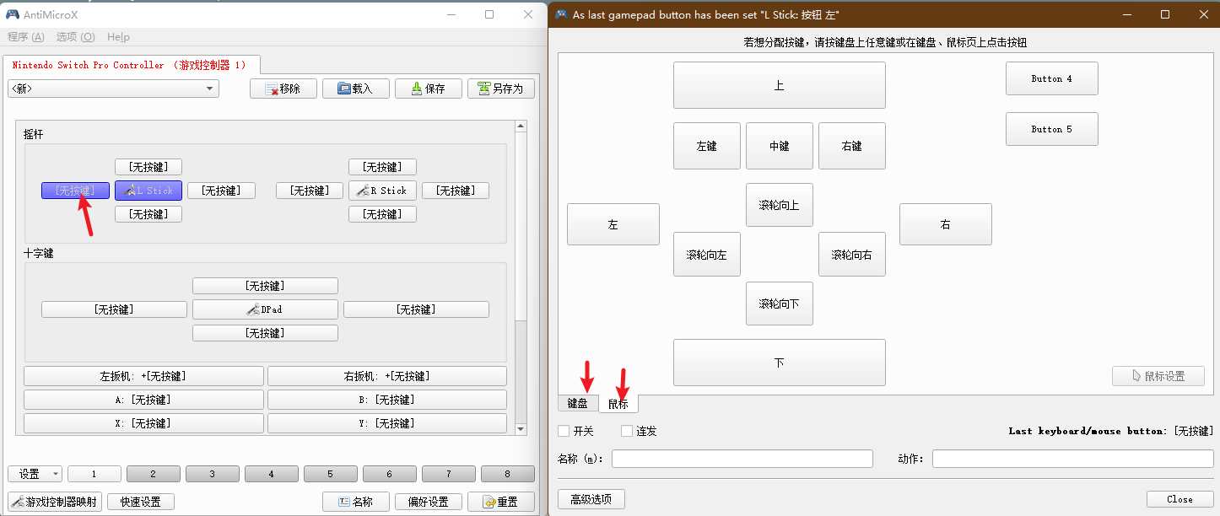The image size is (1220, 516).
Task: Enable the 连发 turbo checkbox
Action: (x=627, y=431)
